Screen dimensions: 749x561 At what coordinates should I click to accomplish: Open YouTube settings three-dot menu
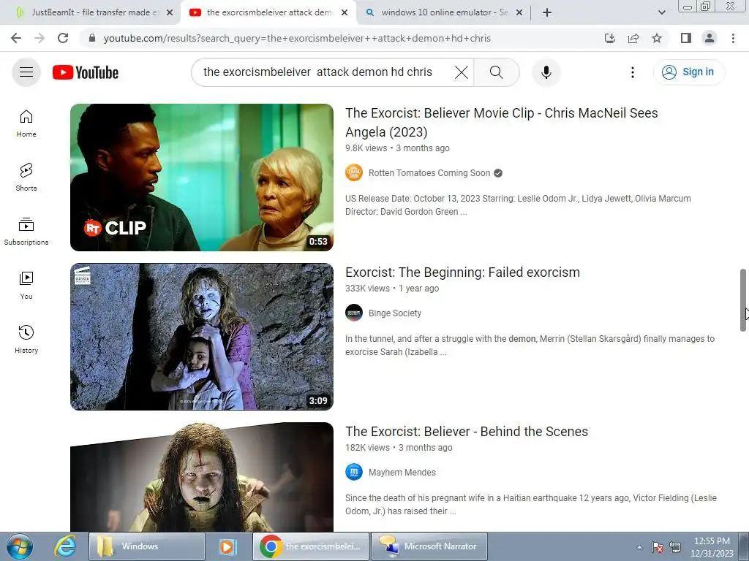coord(633,72)
